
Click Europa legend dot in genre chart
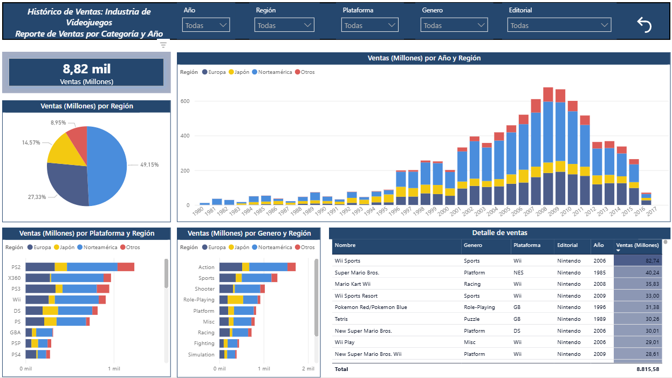coord(205,248)
